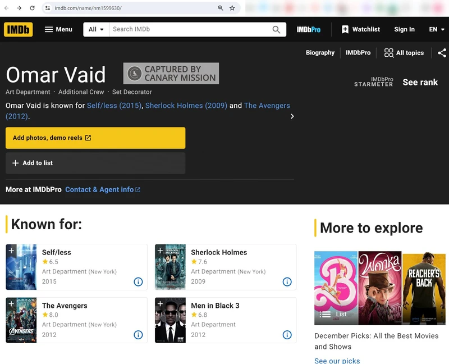Open the Watchlist
The height and width of the screenshot is (364, 449).
(361, 29)
